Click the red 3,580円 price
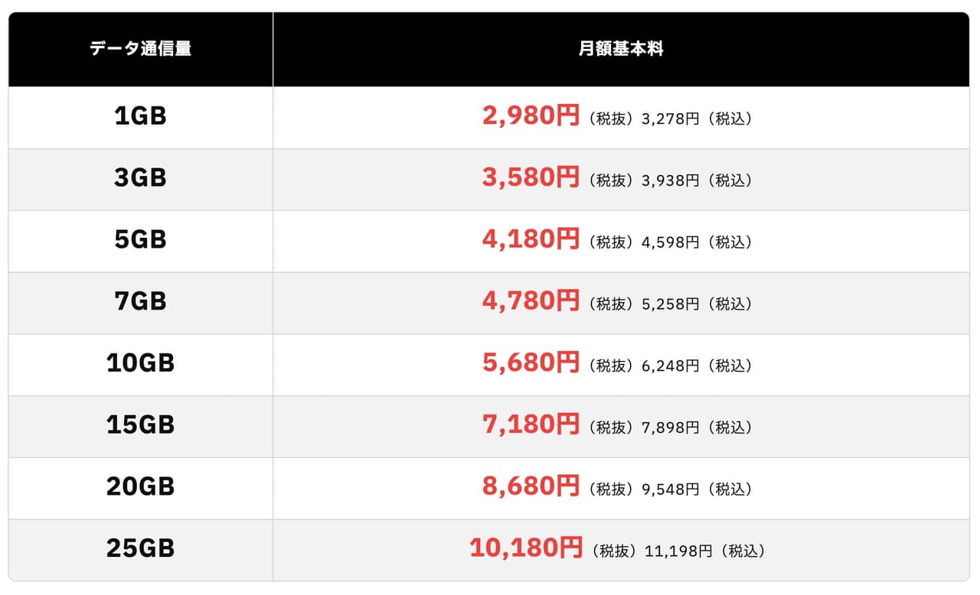Image resolution: width=980 pixels, height=595 pixels. (x=531, y=178)
